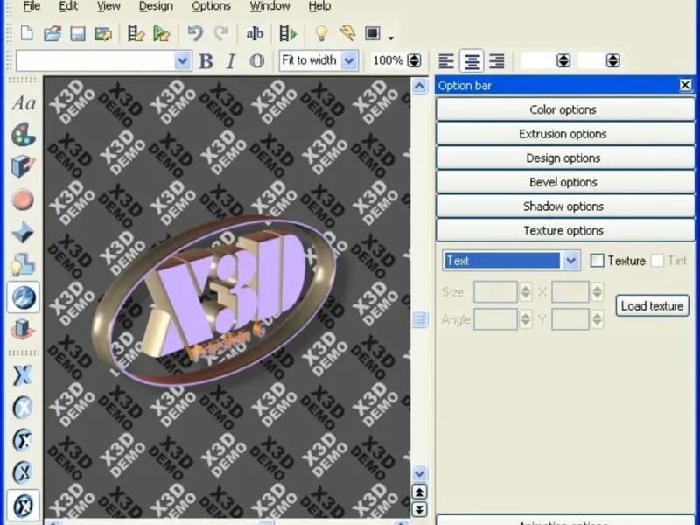700x525 pixels.
Task: Open the text editor via a|b icon
Action: pyautogui.click(x=255, y=33)
